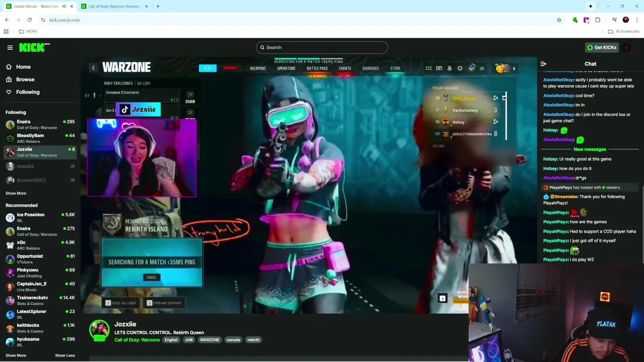The image size is (644, 362).
Task: Open the apps grid in the bookmarks bar
Action: [6, 31]
